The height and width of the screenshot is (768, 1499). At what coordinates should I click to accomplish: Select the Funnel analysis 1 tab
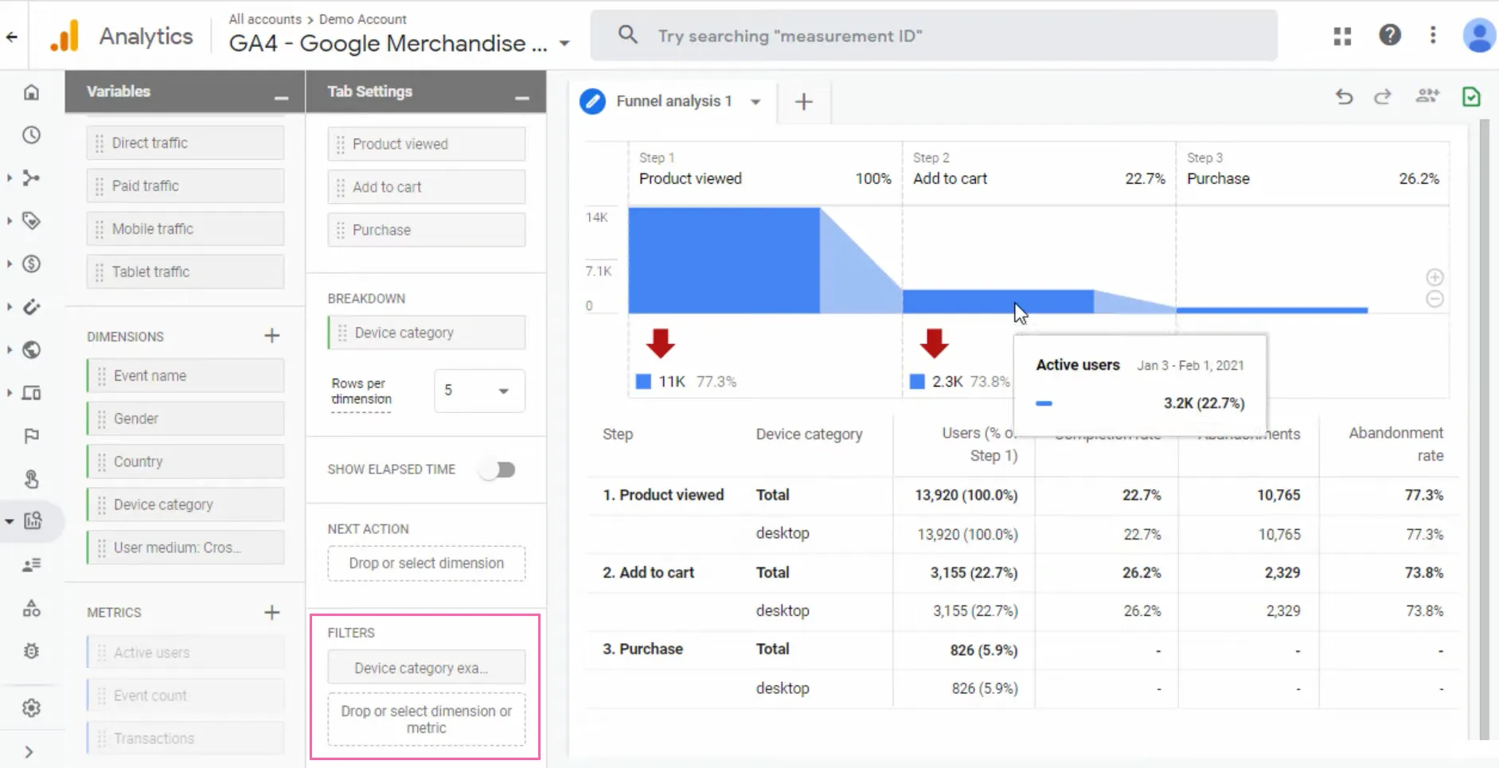(x=673, y=101)
